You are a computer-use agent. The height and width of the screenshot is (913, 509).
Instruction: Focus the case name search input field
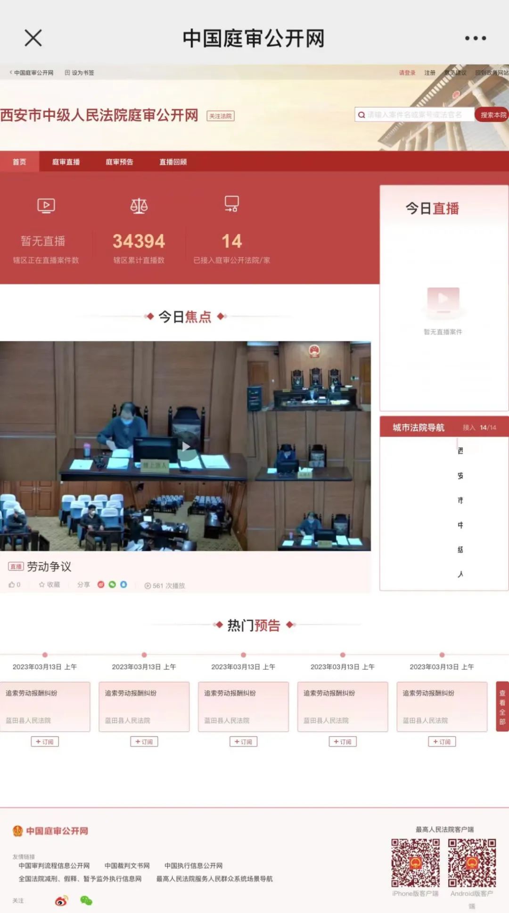[x=415, y=115]
